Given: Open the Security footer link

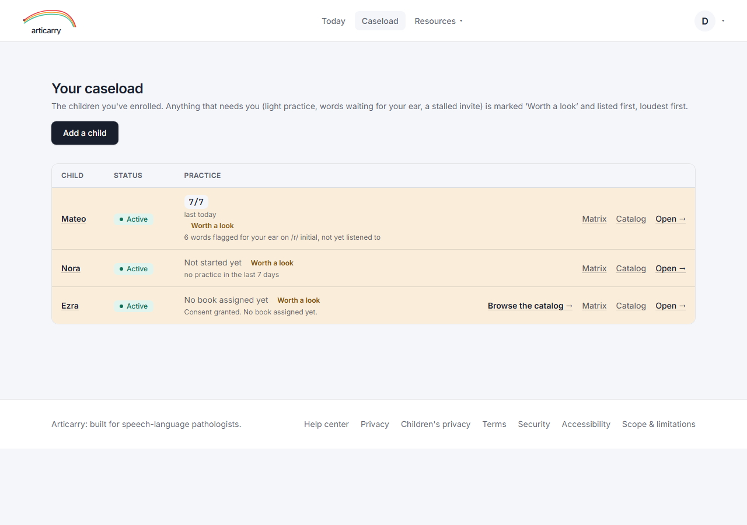Looking at the screenshot, I should (x=534, y=424).
